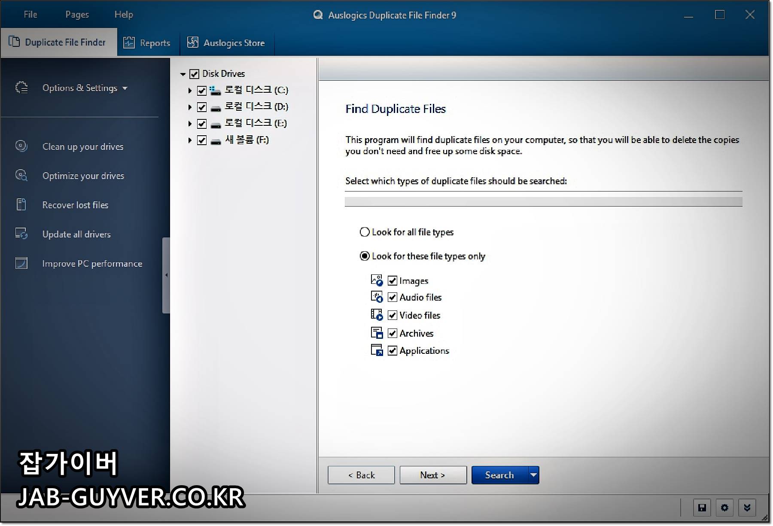The height and width of the screenshot is (526, 773).
Task: Click the E: drive icon
Action: [216, 125]
